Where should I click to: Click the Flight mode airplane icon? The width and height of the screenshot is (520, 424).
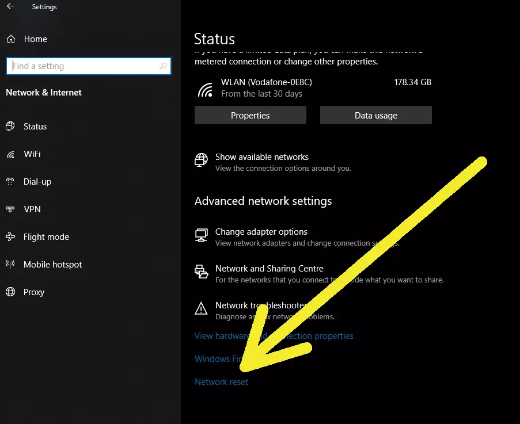click(x=10, y=236)
